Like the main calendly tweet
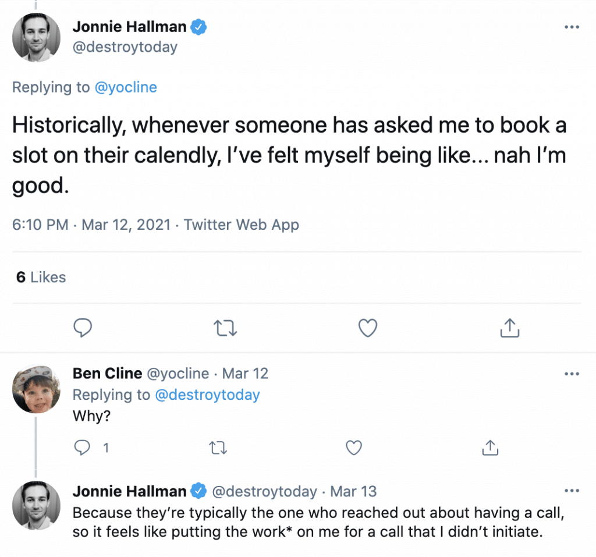This screenshot has width=596, height=557. 367,328
